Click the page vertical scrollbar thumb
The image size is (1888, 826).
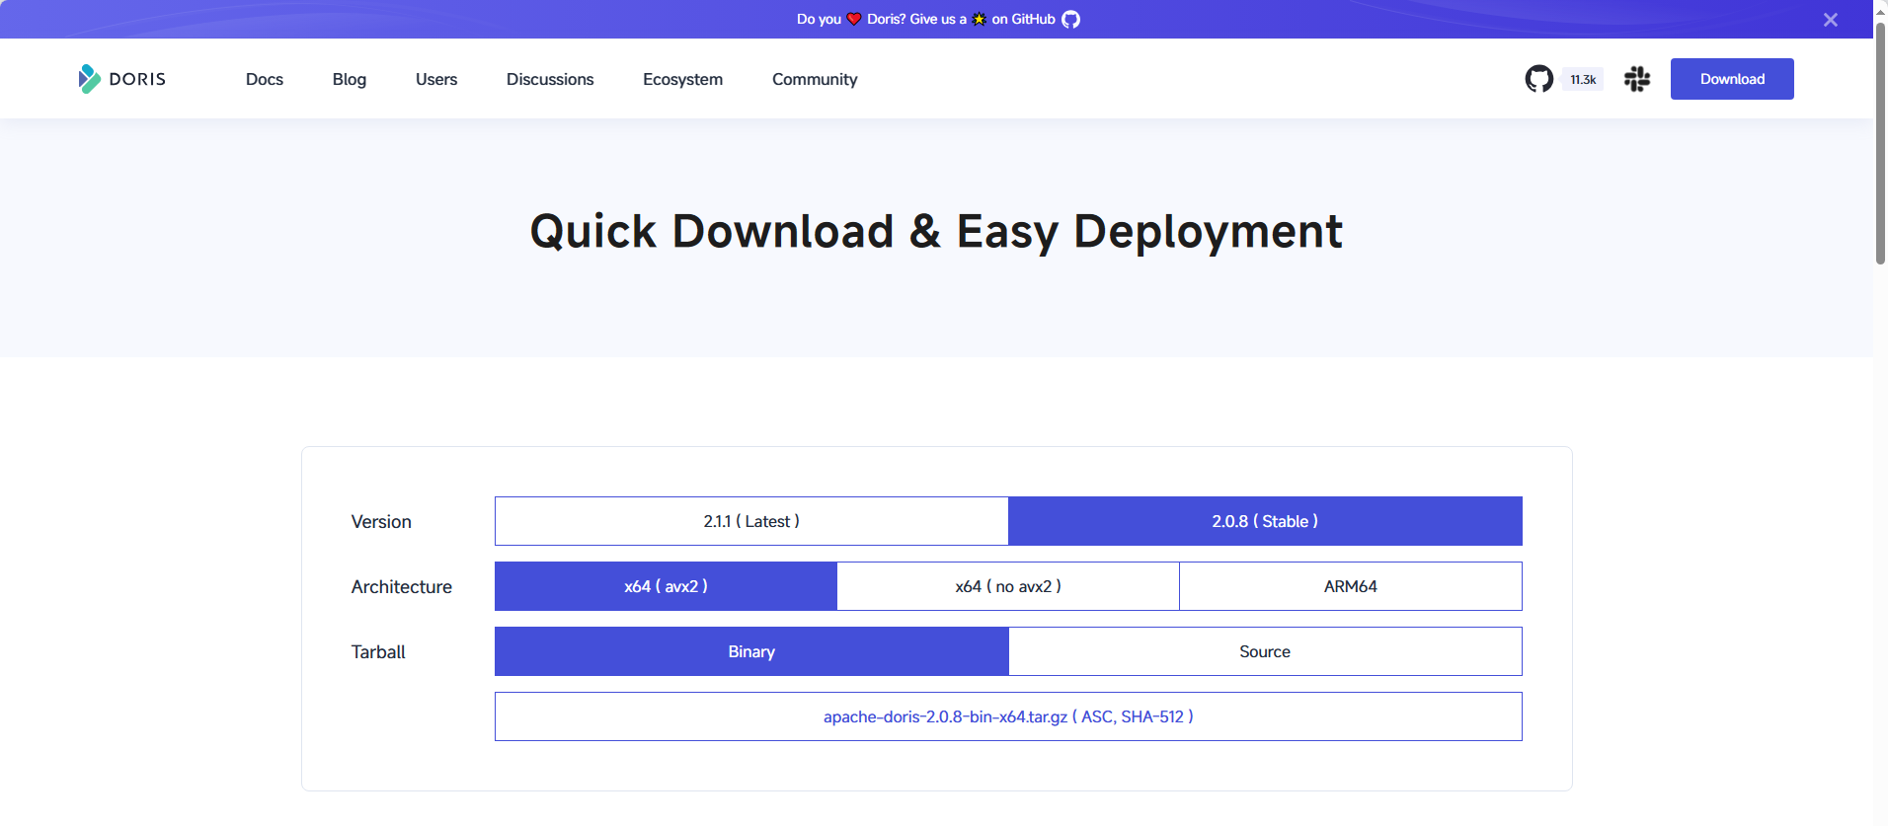pyautogui.click(x=1880, y=143)
